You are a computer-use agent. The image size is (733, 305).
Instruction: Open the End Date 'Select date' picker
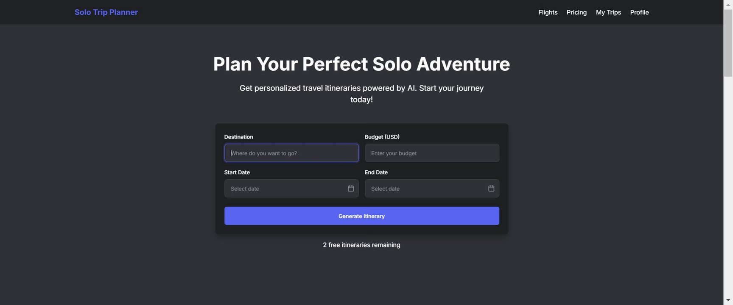(424, 189)
